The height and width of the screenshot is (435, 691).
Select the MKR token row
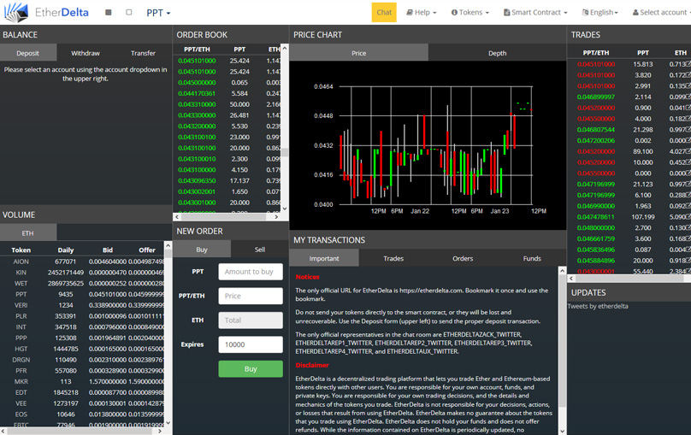coord(82,382)
